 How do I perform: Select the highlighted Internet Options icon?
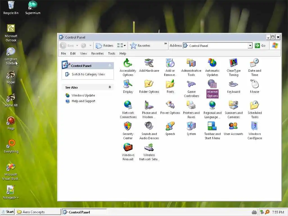click(212, 89)
